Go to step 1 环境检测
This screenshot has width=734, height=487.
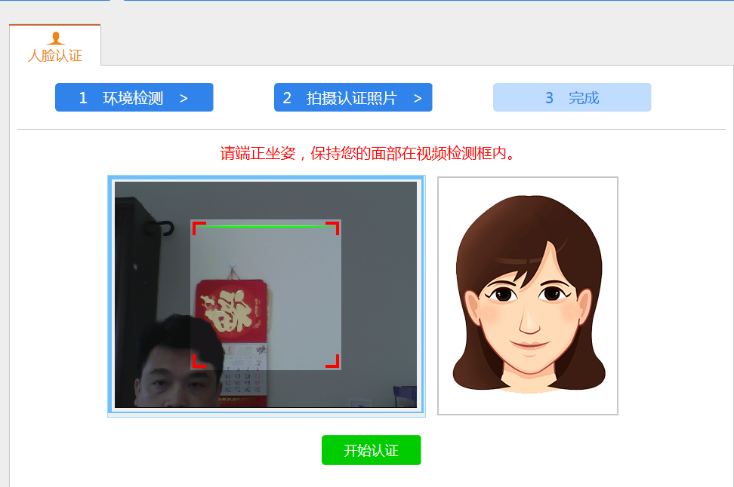pyautogui.click(x=133, y=98)
